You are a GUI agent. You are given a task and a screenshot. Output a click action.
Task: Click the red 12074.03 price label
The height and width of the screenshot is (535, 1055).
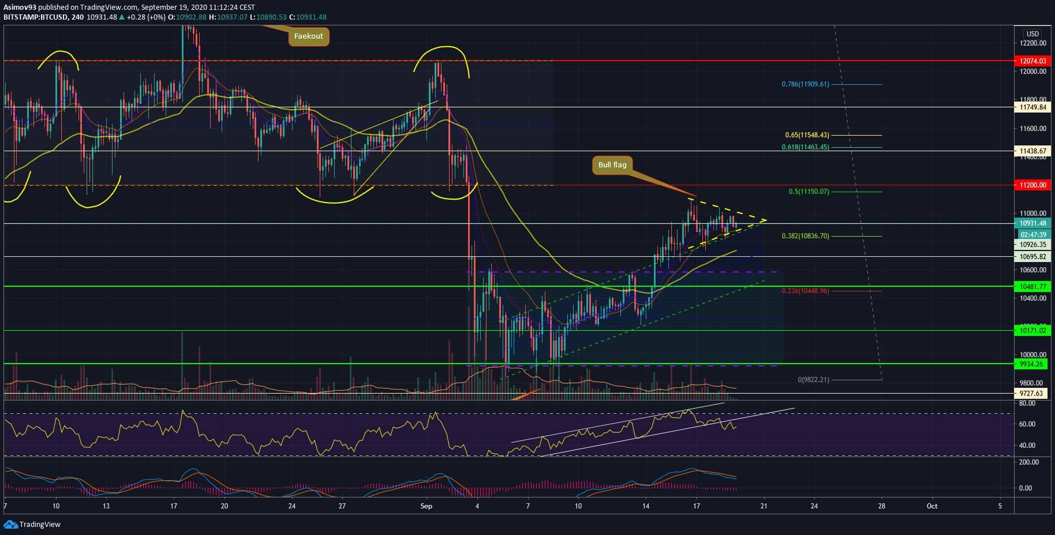1032,61
